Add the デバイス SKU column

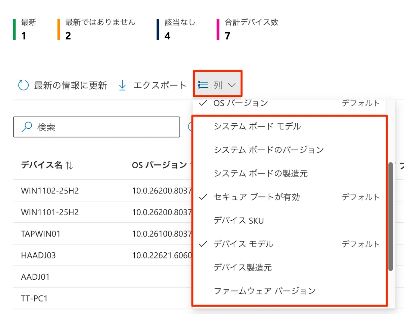point(239,221)
